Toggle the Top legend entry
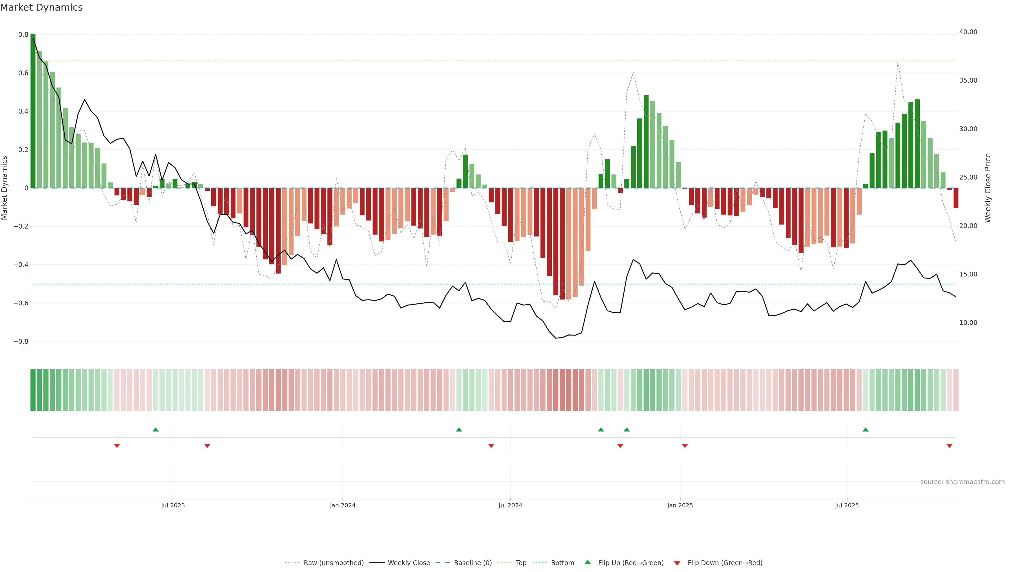 521,562
